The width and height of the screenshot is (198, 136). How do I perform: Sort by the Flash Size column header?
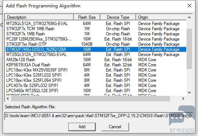coord(87,17)
